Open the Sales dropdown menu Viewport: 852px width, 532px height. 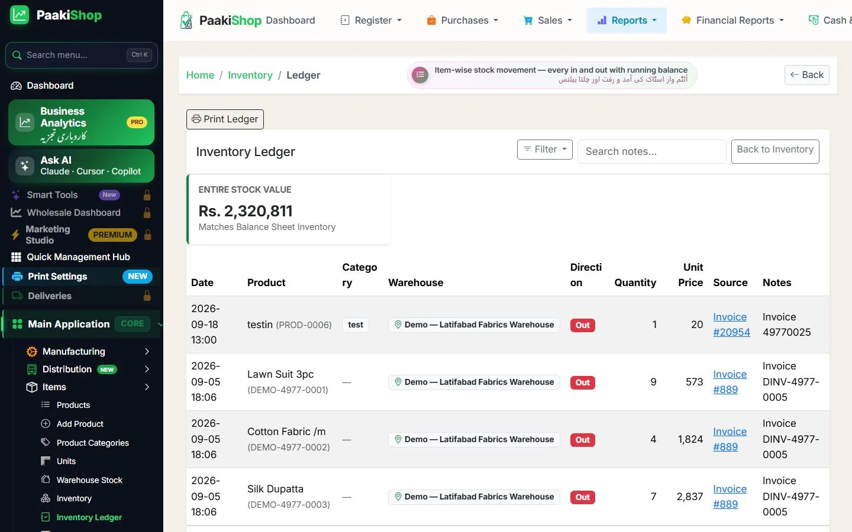pos(548,20)
